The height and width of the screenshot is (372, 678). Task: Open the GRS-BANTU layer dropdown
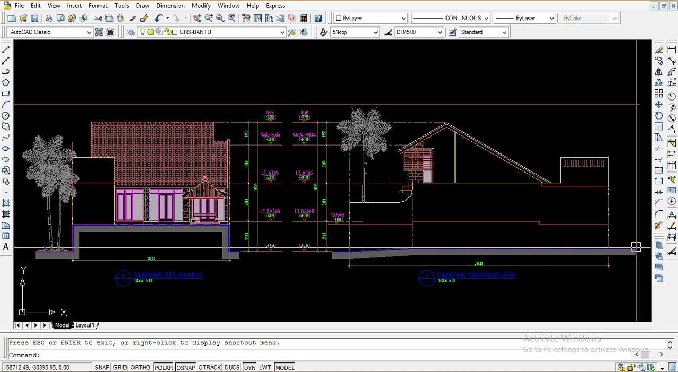point(282,32)
